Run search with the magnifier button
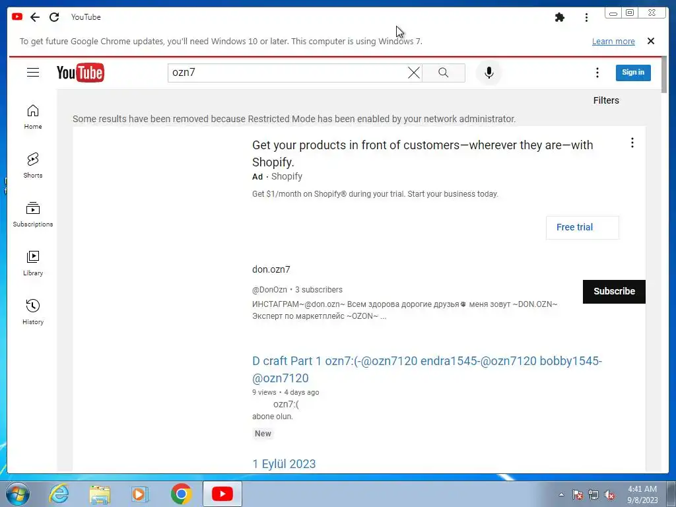This screenshot has width=676, height=507. click(443, 73)
